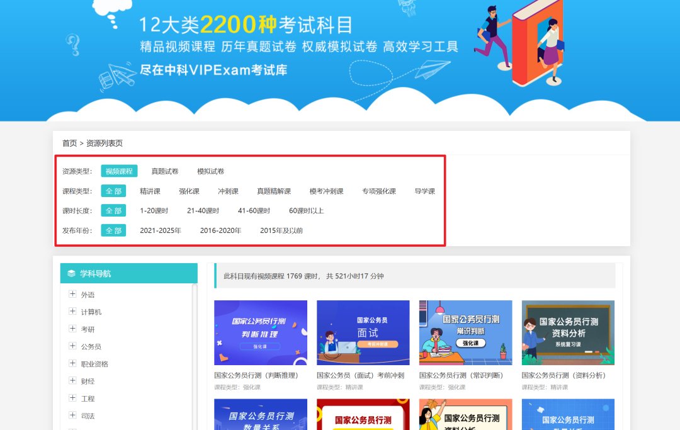Image resolution: width=680 pixels, height=430 pixels.
Task: Expand the 职业资格 subject tree node
Action: (x=72, y=363)
